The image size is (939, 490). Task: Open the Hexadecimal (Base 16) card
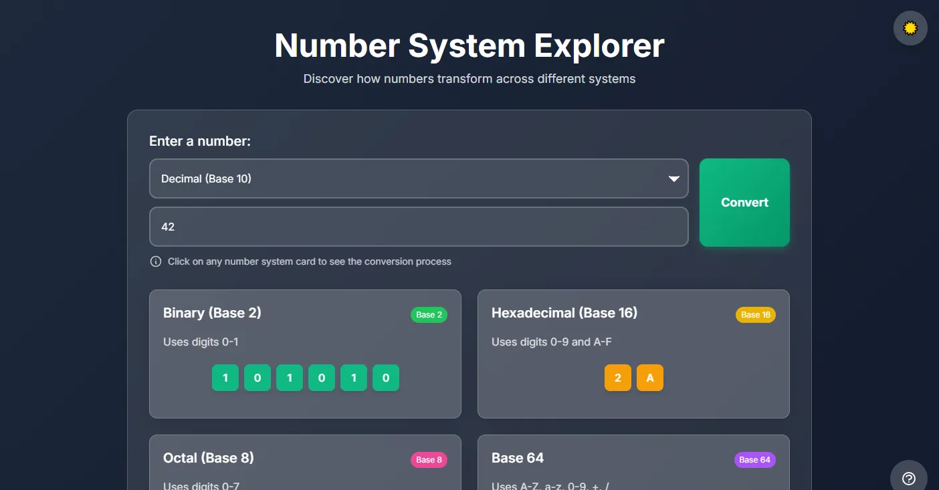[x=633, y=354]
